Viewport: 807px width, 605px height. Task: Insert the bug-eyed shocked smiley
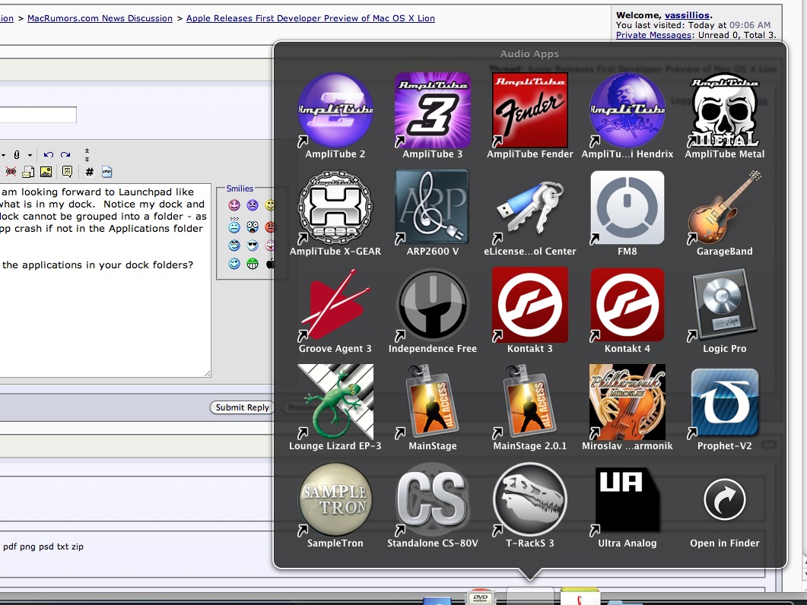tap(253, 226)
